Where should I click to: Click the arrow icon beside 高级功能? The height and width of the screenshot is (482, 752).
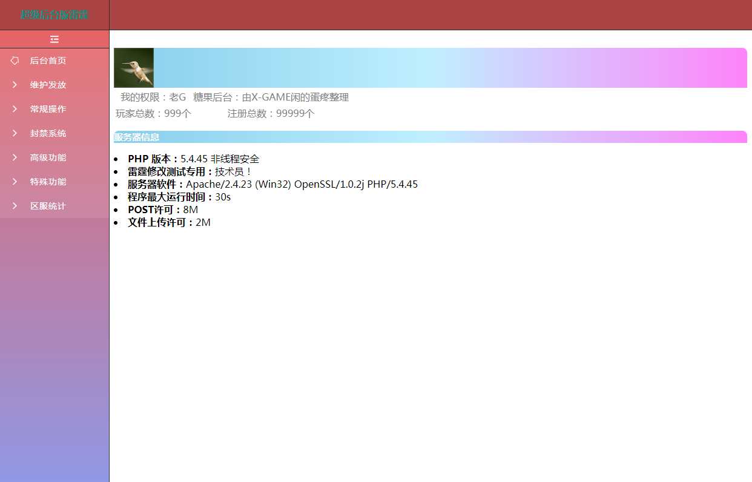[x=15, y=157]
